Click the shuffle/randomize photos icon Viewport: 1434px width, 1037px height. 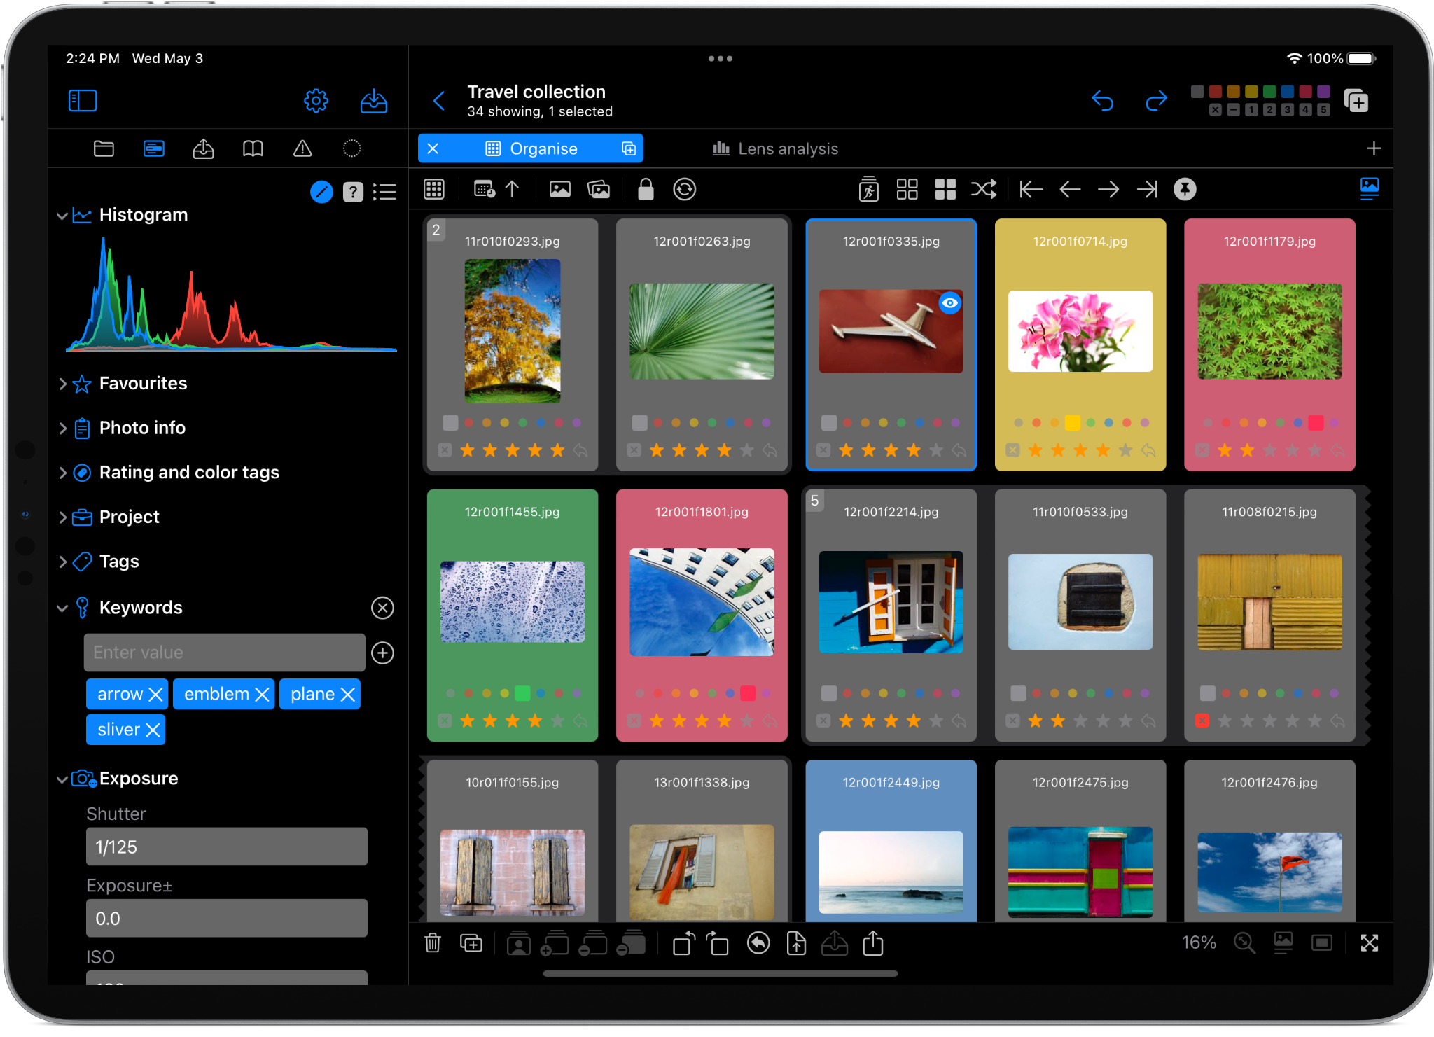click(984, 187)
